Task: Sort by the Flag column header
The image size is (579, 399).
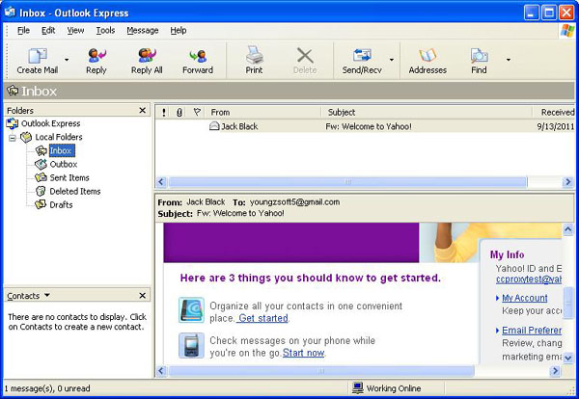Action: point(197,112)
